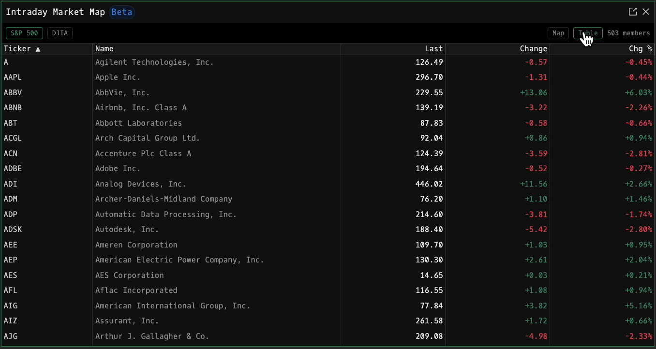Click percent change +0.21% for AES

(x=639, y=276)
